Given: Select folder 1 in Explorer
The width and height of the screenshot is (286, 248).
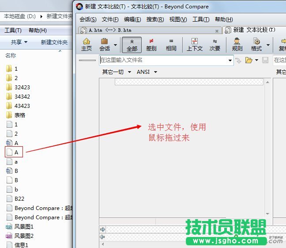Looking at the screenshot, I should pos(12,69).
